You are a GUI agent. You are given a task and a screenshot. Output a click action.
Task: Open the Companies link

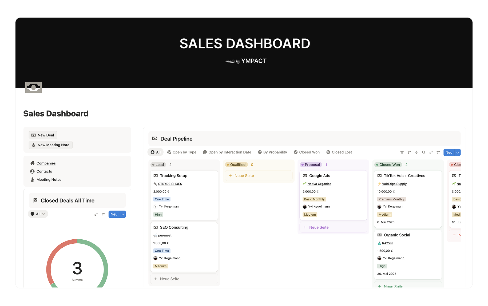click(46, 163)
